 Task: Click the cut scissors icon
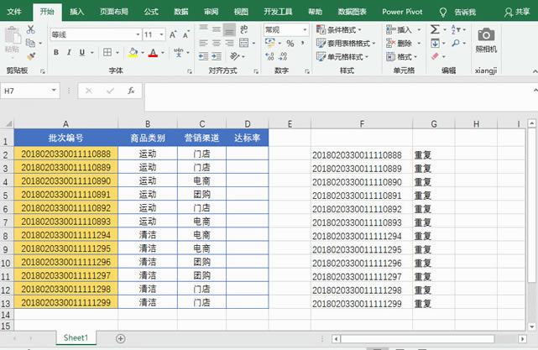coord(31,29)
